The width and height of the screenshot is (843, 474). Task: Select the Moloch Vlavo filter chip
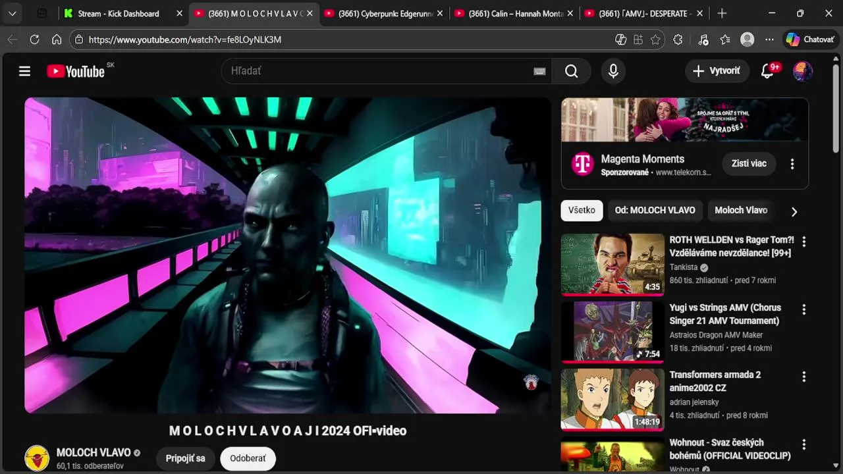click(x=741, y=210)
